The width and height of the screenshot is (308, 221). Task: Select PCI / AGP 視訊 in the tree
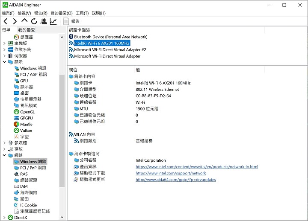click(30, 75)
